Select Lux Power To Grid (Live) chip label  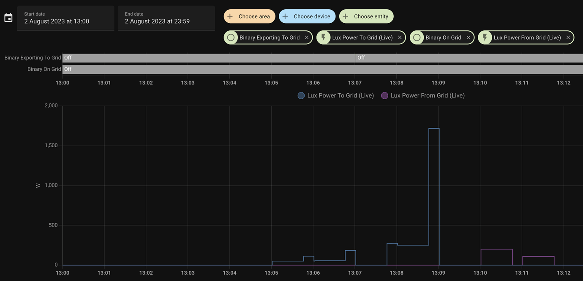362,38
